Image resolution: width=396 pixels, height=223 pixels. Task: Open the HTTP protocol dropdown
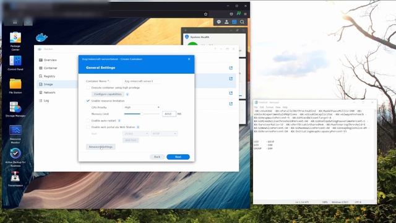click(164, 134)
